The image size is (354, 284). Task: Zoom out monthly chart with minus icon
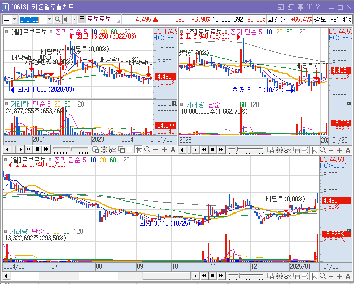[156, 150]
